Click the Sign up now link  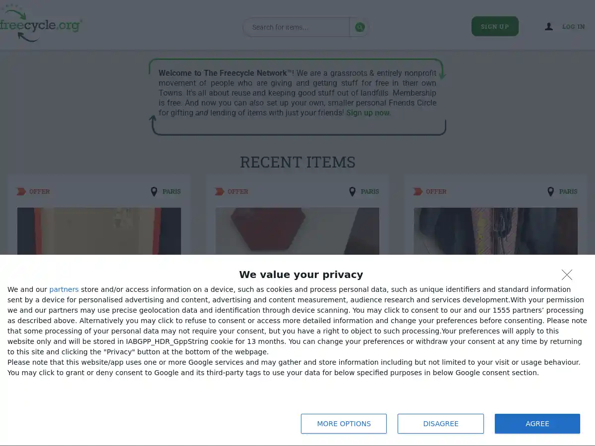[x=368, y=112]
